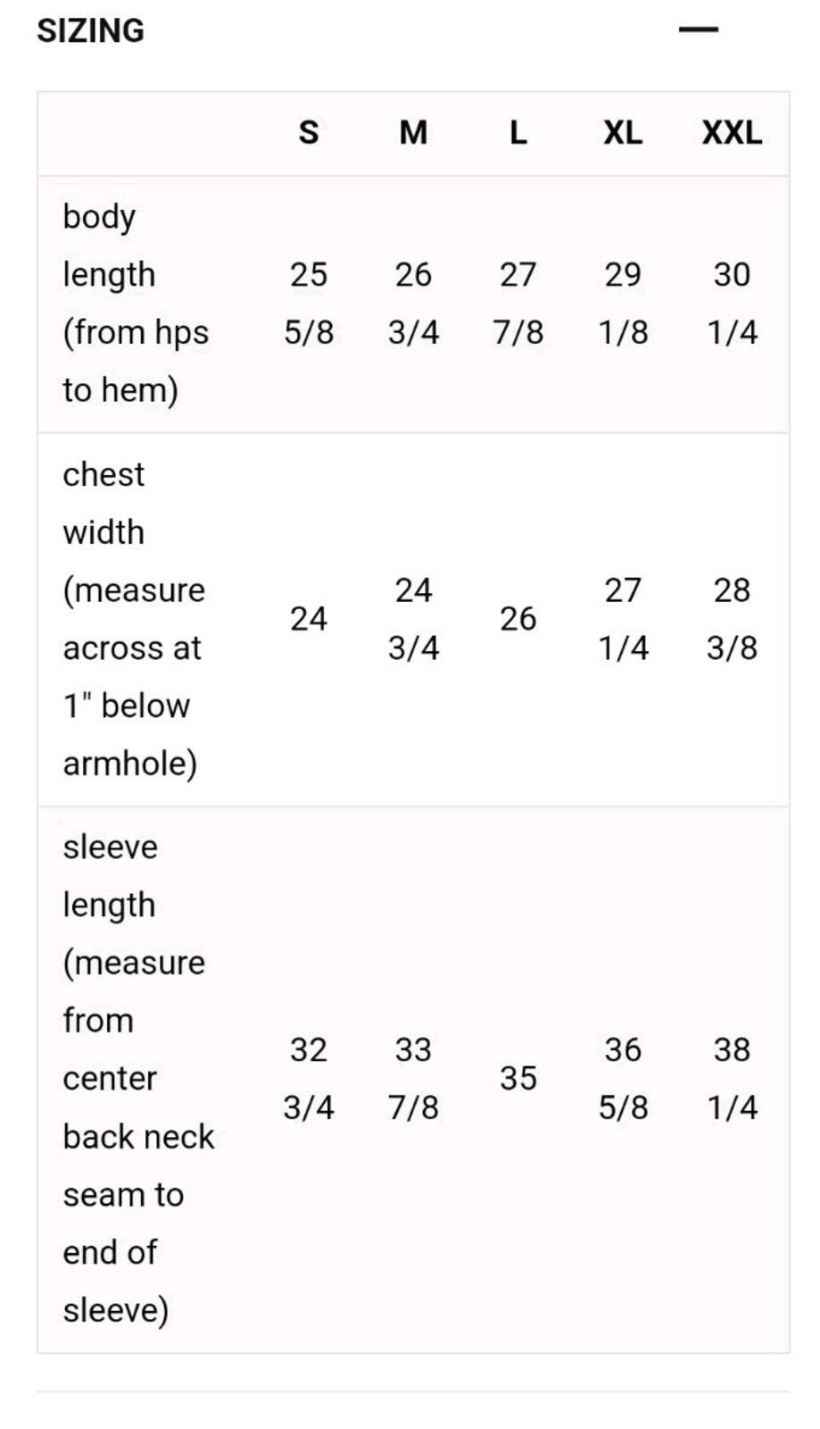Image resolution: width=820 pixels, height=1429 pixels.
Task: Click body length value 30 1/4
Action: [x=732, y=304]
